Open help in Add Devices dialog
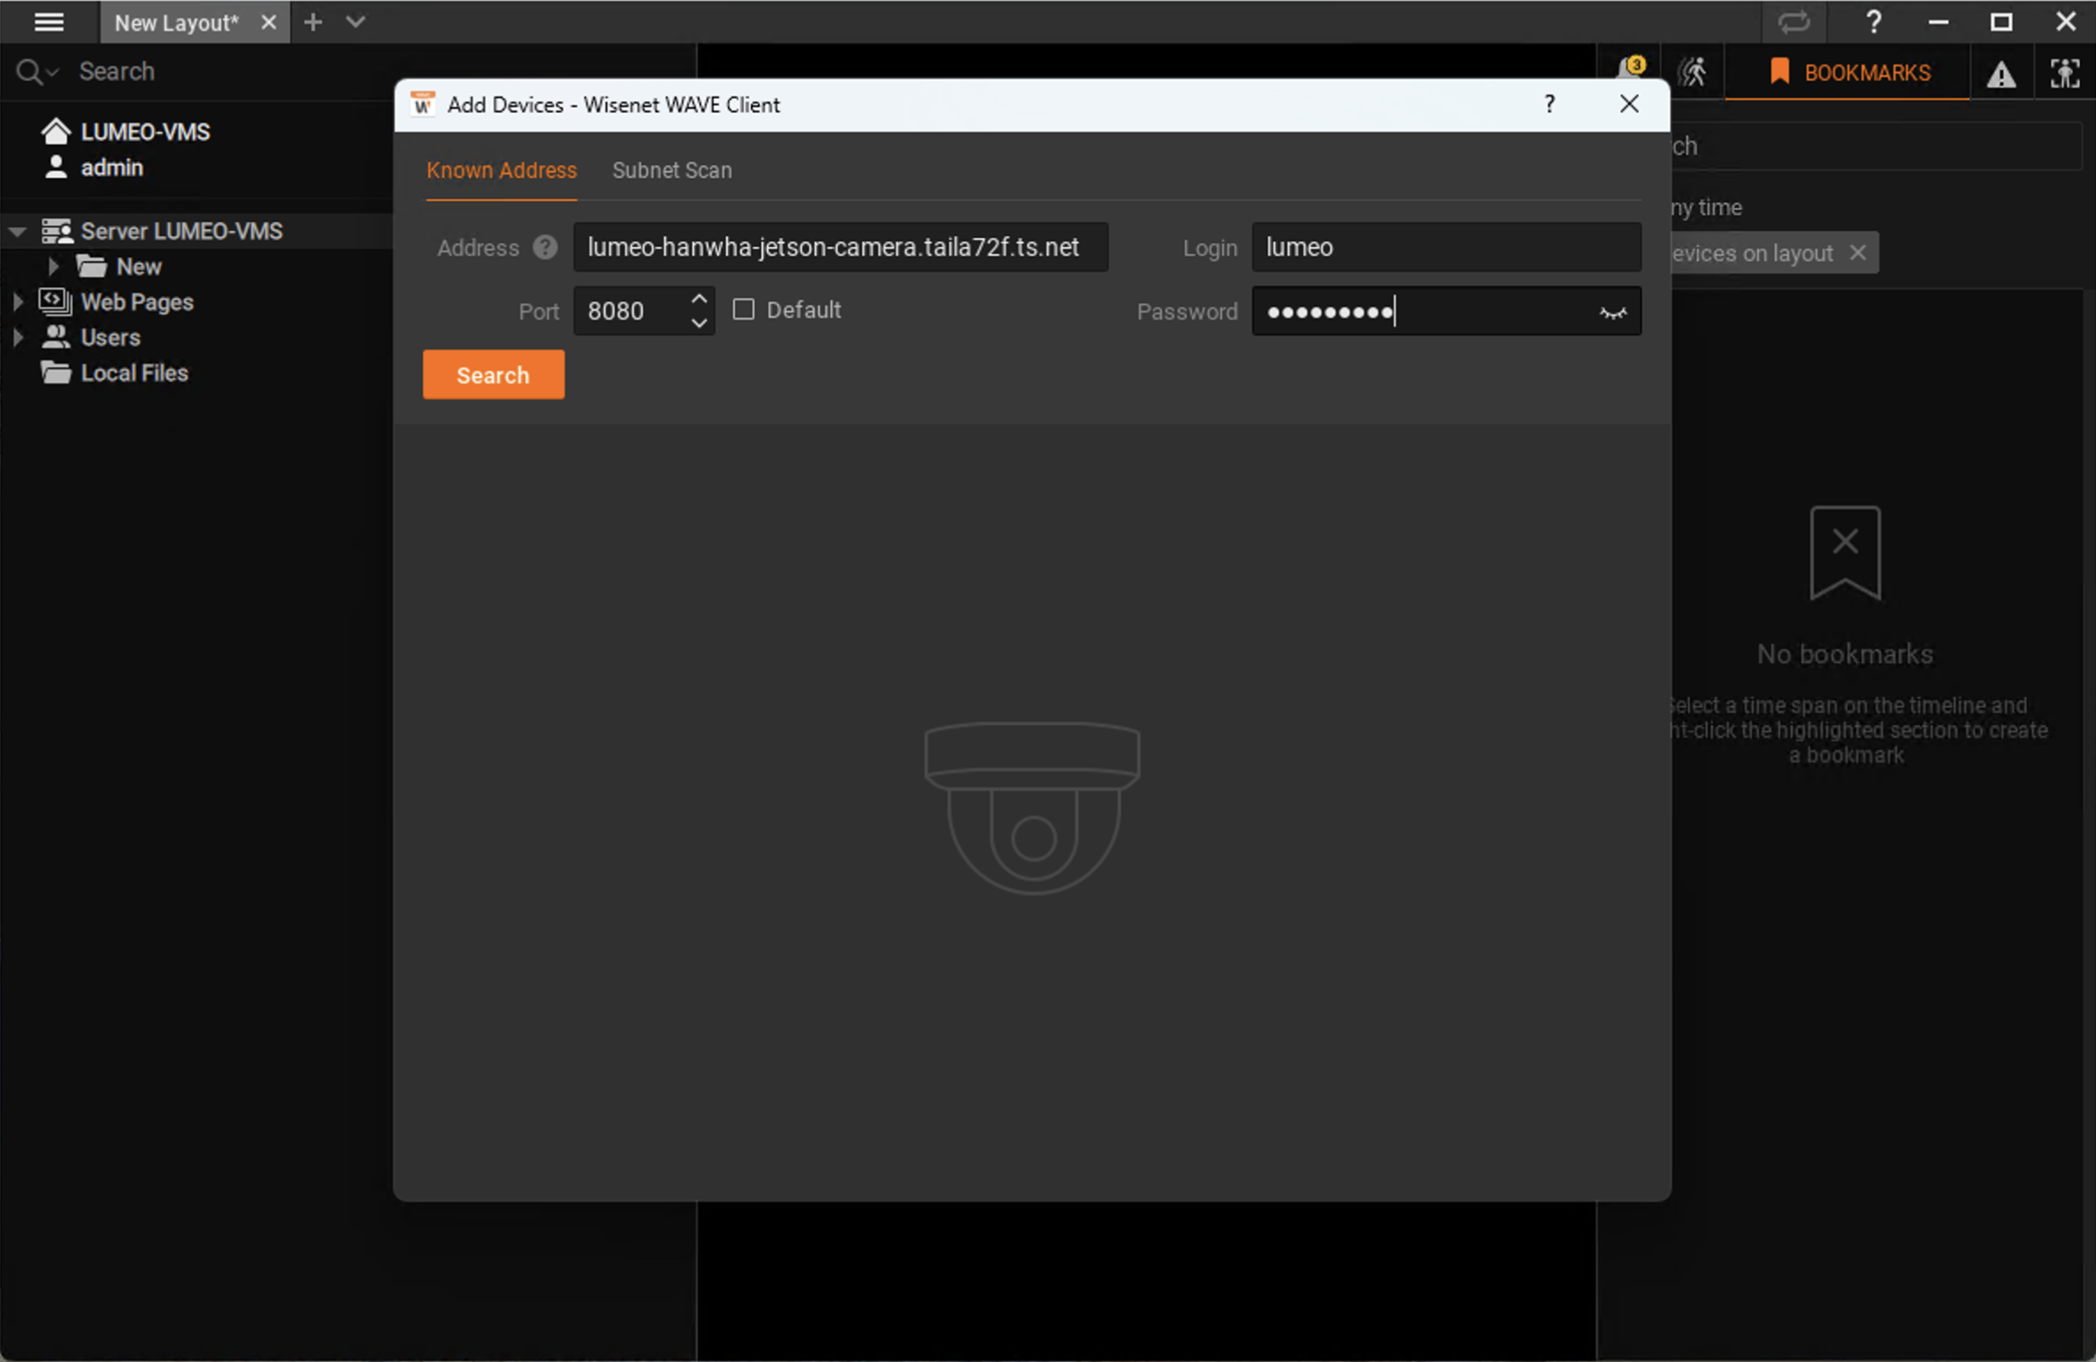The width and height of the screenshot is (2096, 1362). pyautogui.click(x=1549, y=104)
